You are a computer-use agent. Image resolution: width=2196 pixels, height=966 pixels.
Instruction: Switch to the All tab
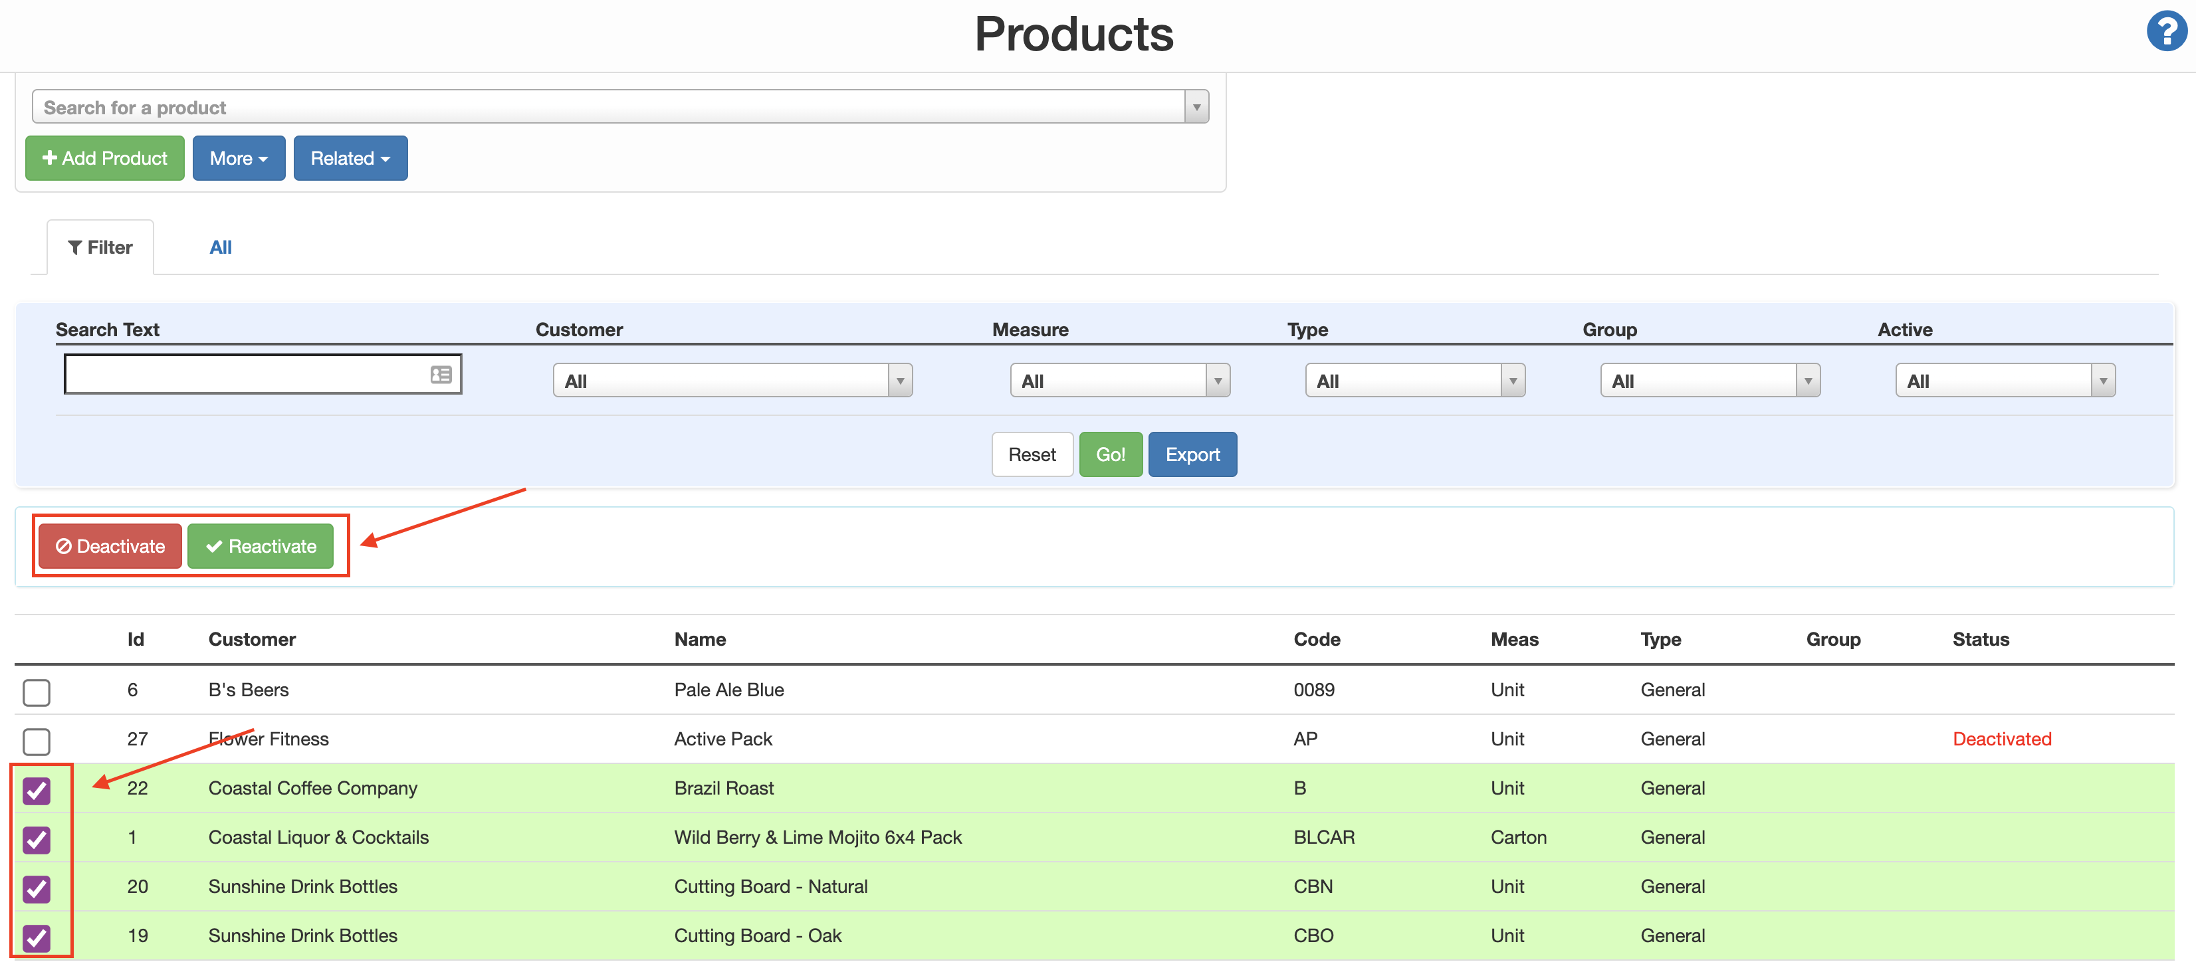[220, 247]
